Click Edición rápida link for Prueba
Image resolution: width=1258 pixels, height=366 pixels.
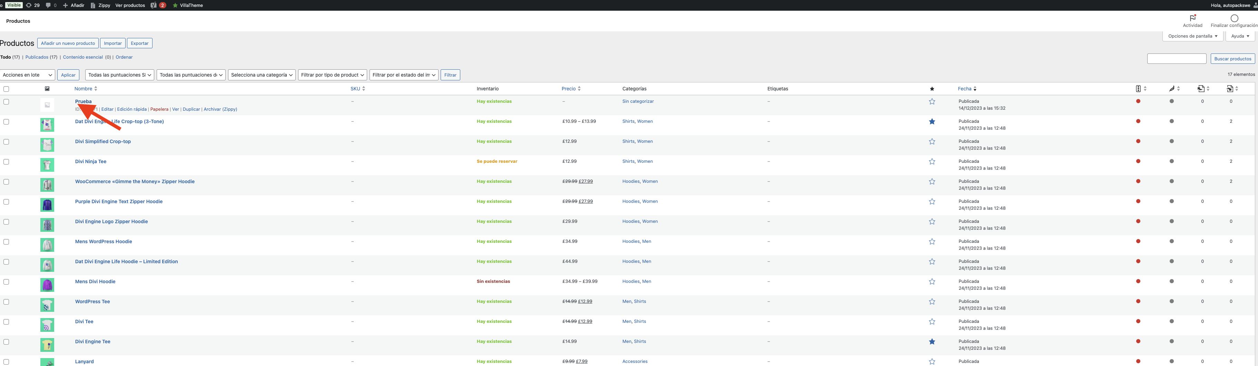click(132, 109)
